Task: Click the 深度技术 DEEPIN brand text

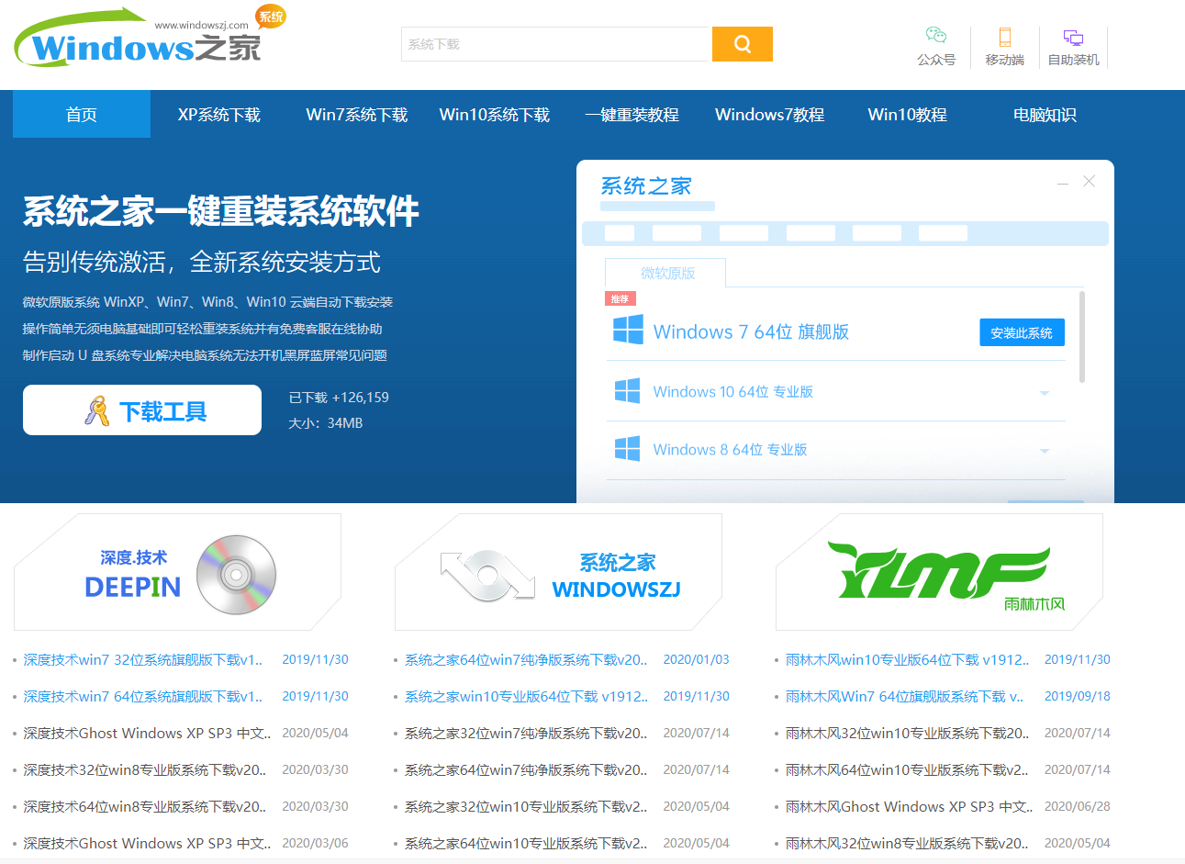Action: (x=133, y=575)
